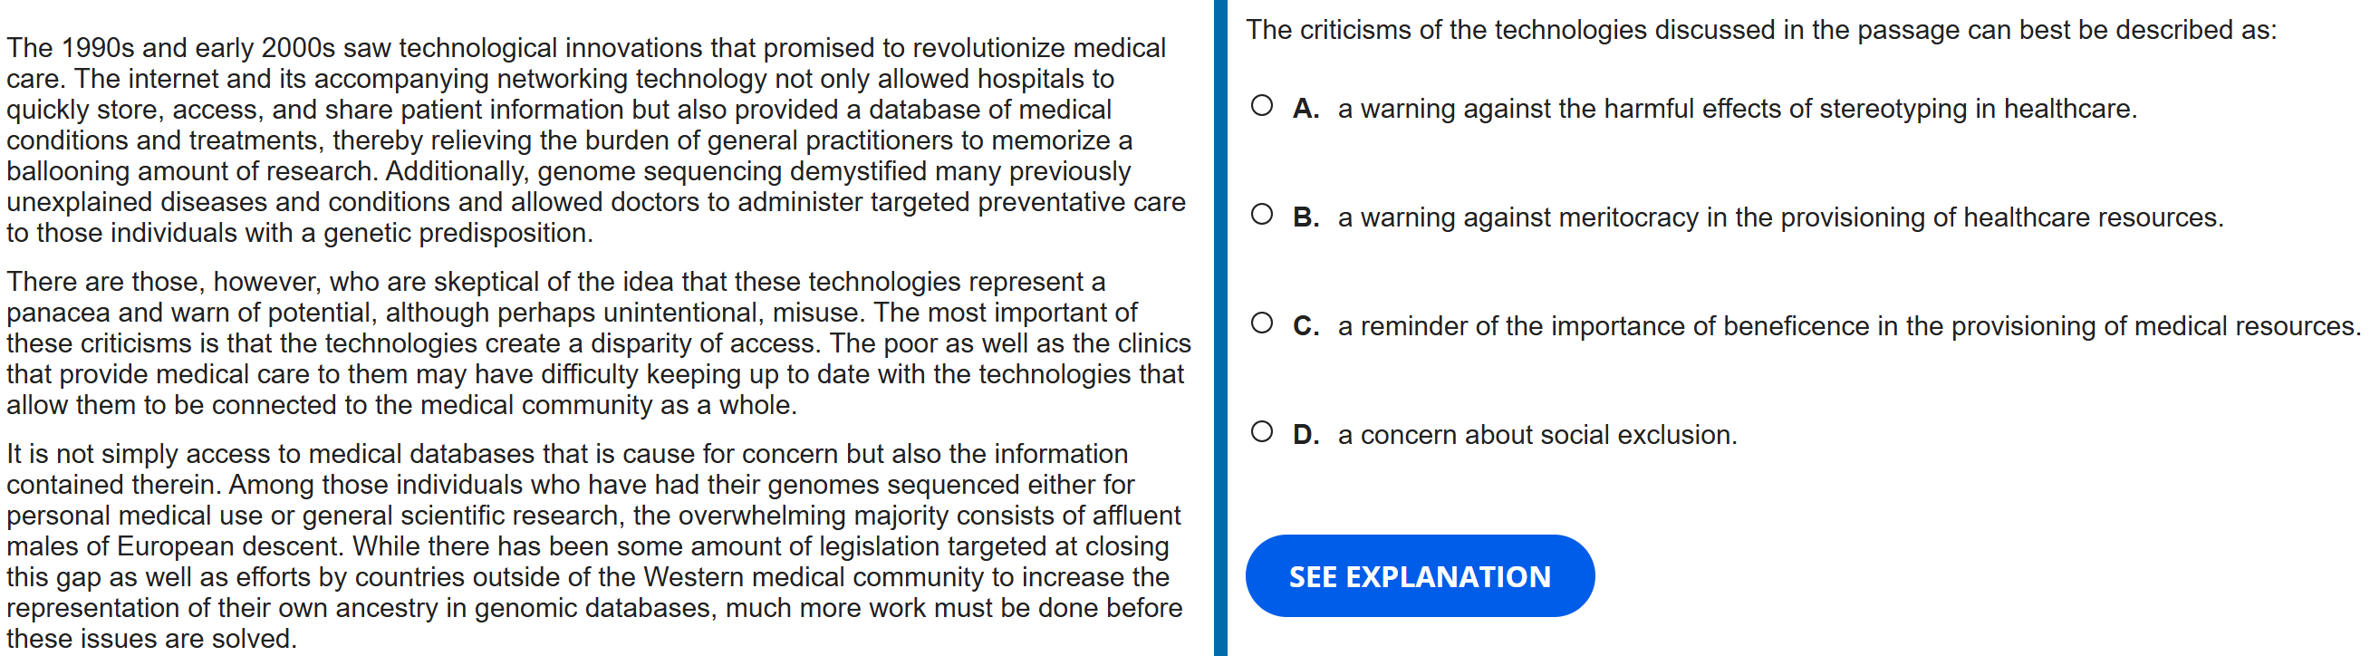Choose the radio button for answer C
The width and height of the screenshot is (2370, 656).
1261,323
